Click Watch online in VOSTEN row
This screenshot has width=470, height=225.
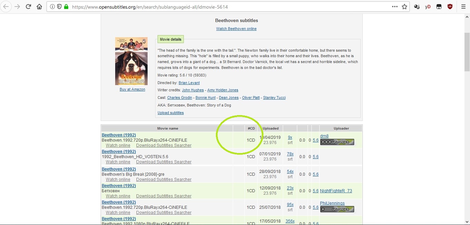coord(118,162)
